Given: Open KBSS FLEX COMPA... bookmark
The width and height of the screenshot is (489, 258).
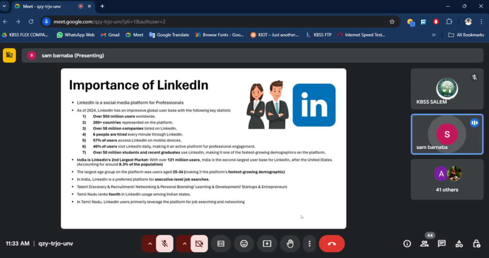Looking at the screenshot, I should tap(25, 35).
